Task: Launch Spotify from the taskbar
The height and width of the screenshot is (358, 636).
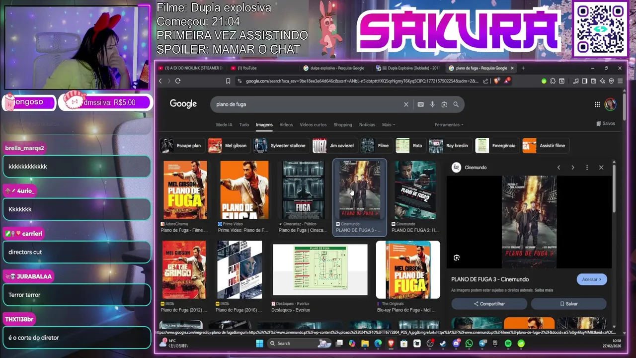Action: pyautogui.click(x=508, y=344)
